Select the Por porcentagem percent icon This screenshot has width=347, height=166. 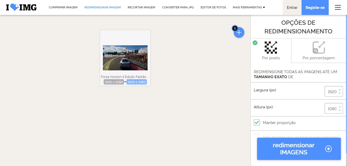tap(319, 48)
